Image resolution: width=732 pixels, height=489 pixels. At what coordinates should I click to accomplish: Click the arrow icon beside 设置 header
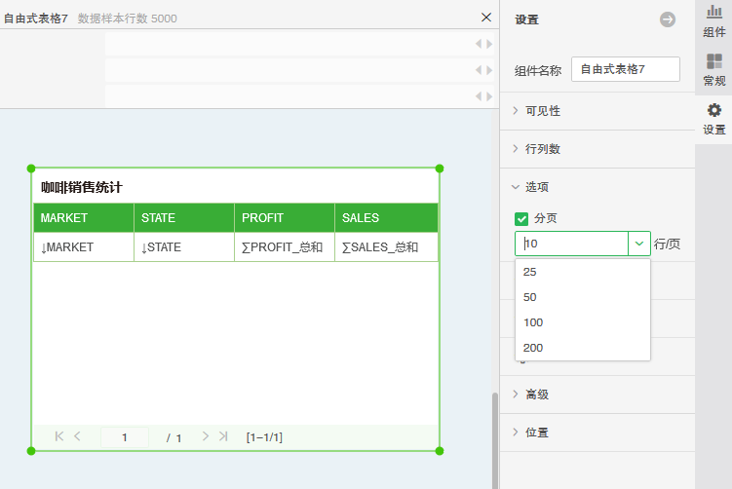click(x=668, y=19)
